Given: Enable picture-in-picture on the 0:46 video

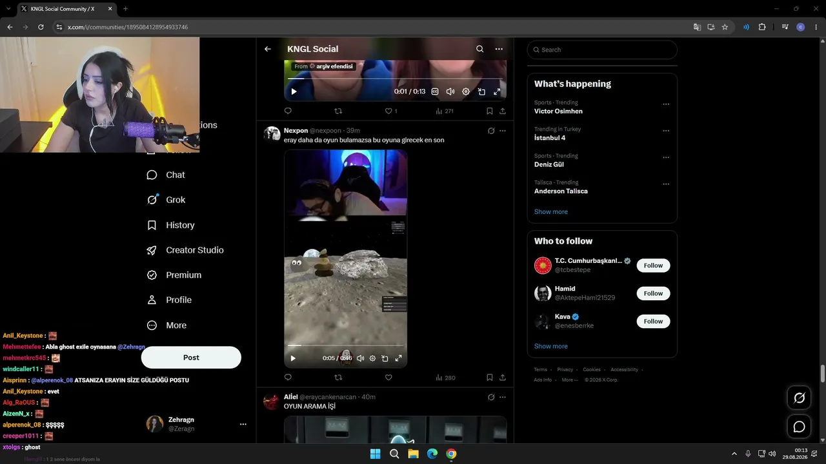Looking at the screenshot, I should pyautogui.click(x=385, y=358).
